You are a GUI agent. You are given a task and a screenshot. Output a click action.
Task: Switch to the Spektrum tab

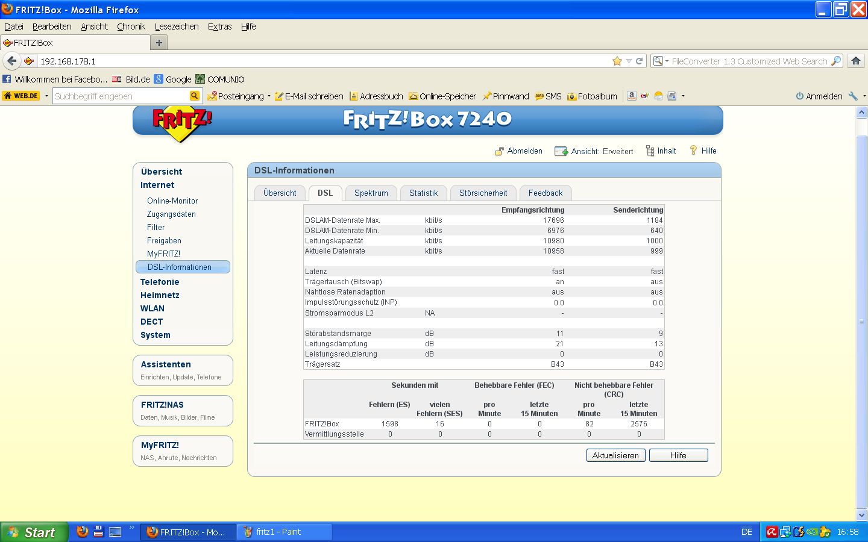(x=371, y=193)
